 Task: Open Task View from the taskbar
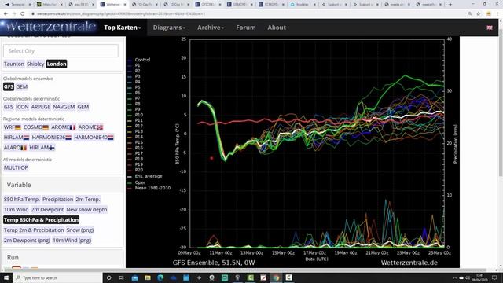[122, 277]
